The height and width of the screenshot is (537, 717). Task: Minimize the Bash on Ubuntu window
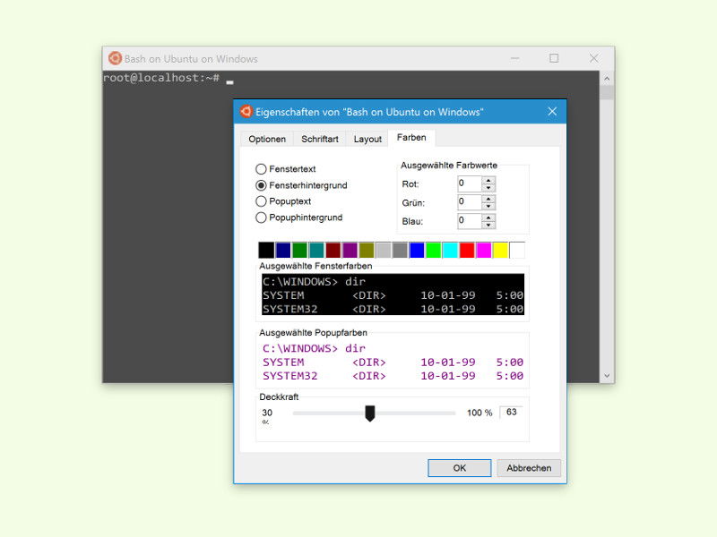click(x=514, y=58)
